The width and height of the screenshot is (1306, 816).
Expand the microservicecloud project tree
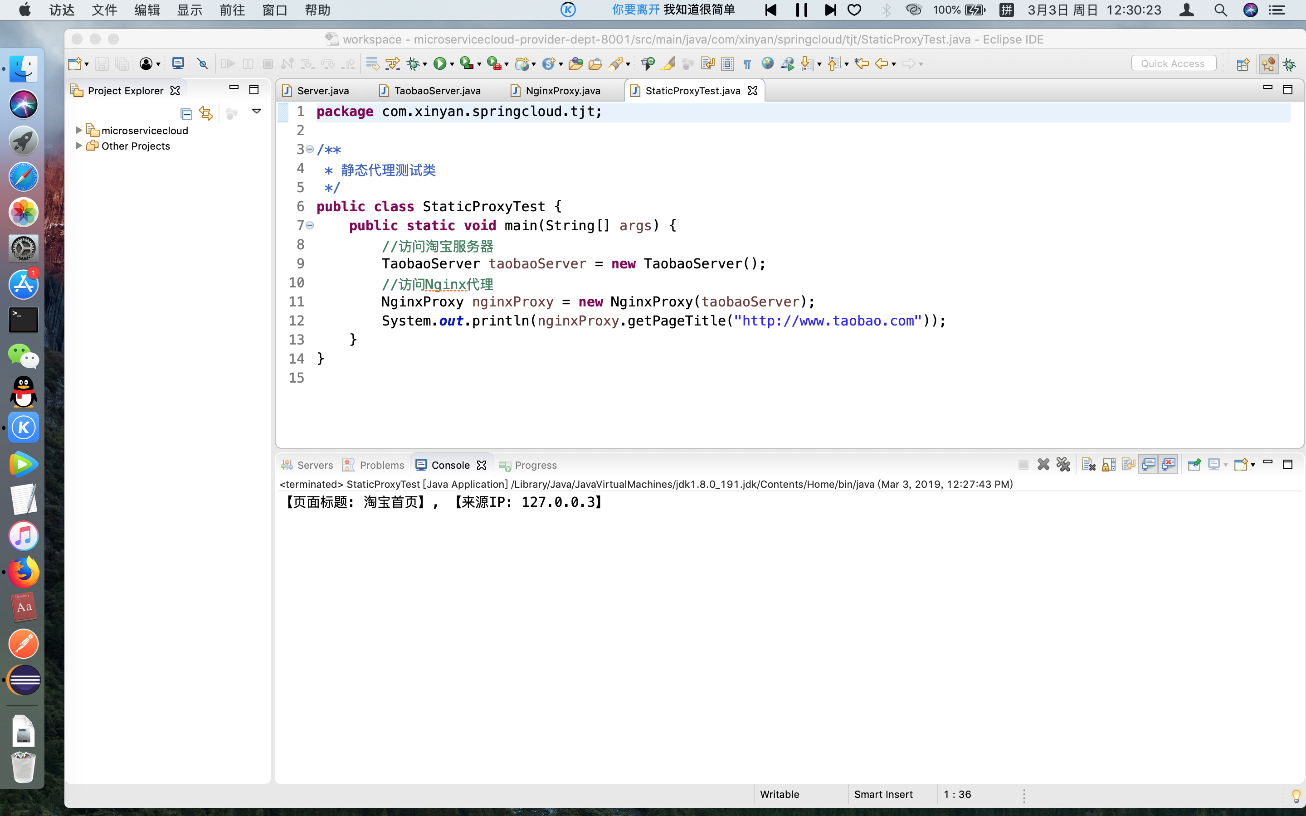click(x=79, y=130)
